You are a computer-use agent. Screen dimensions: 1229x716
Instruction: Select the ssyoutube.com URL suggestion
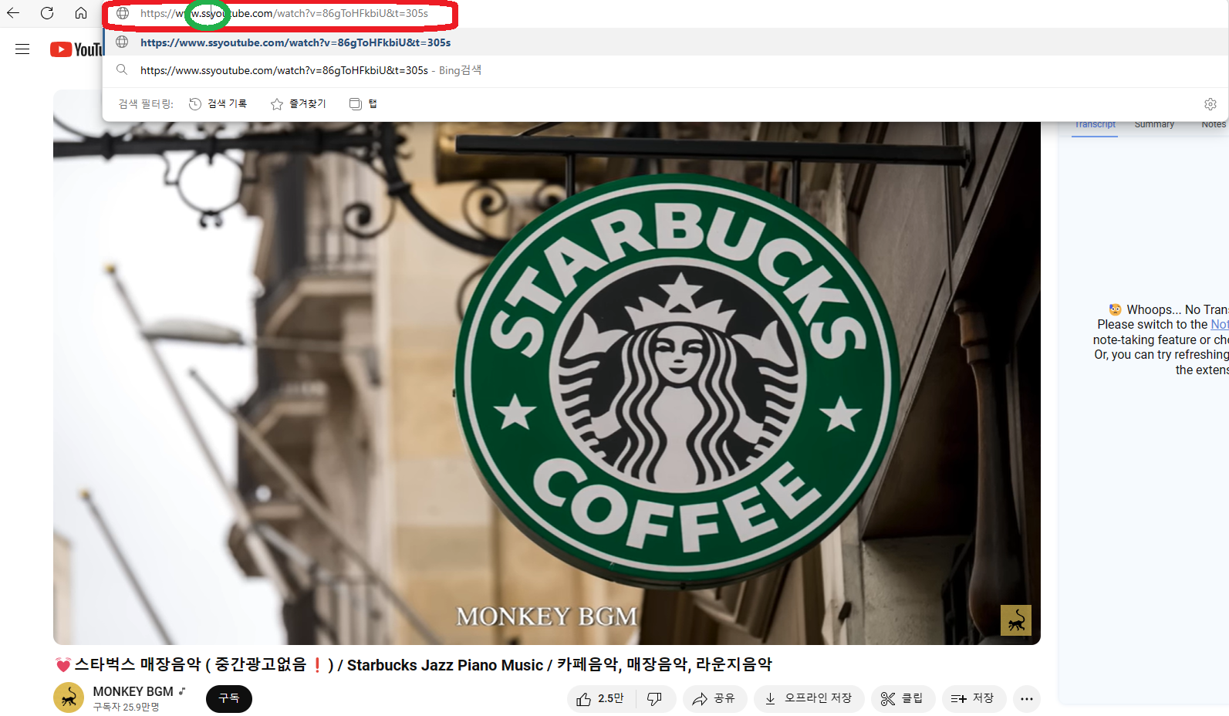[x=665, y=42]
